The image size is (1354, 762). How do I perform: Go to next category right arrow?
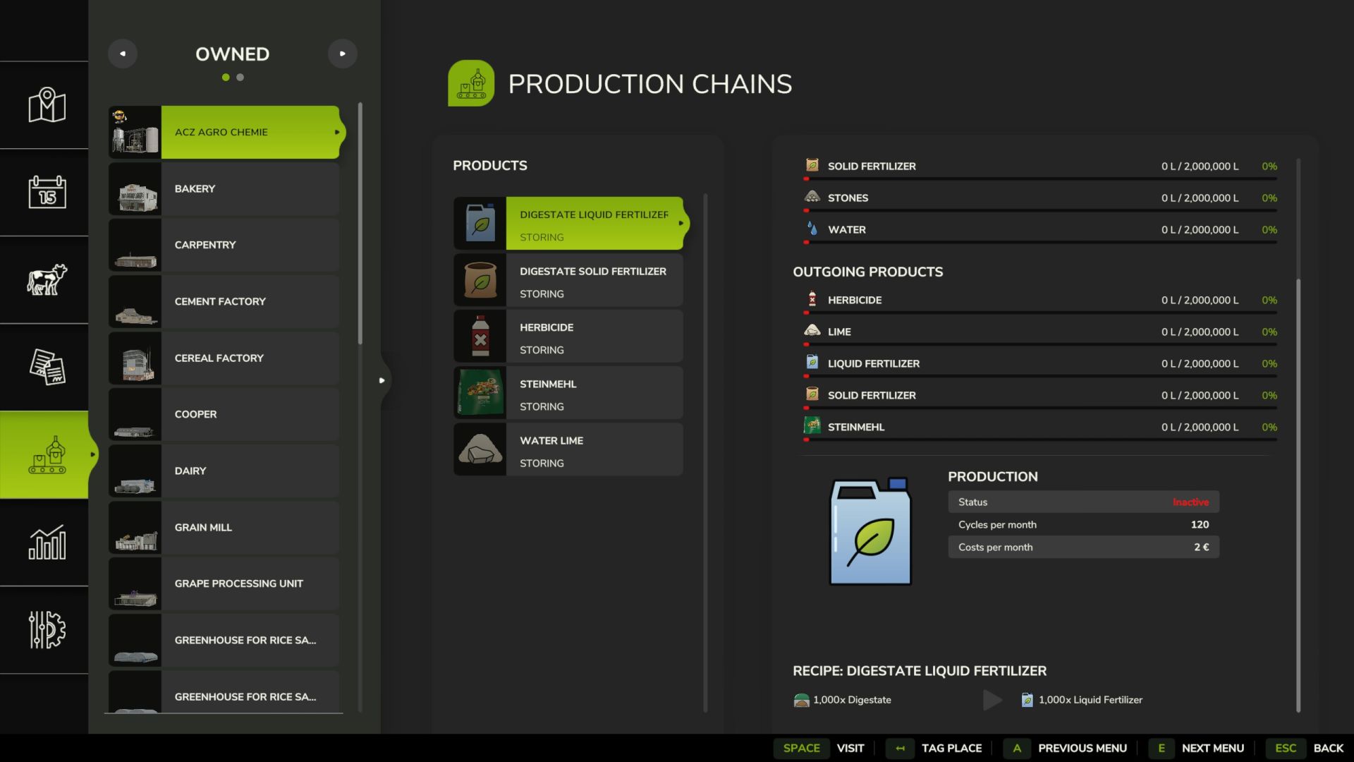[x=343, y=54]
